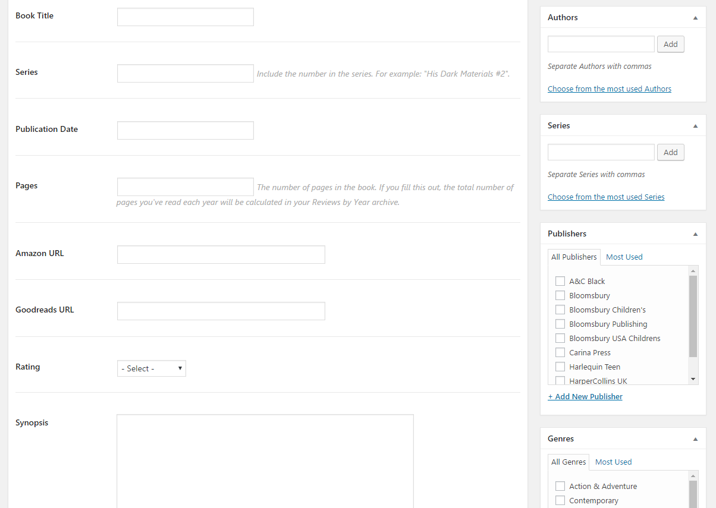Collapse the Series panel arrow

[695, 126]
